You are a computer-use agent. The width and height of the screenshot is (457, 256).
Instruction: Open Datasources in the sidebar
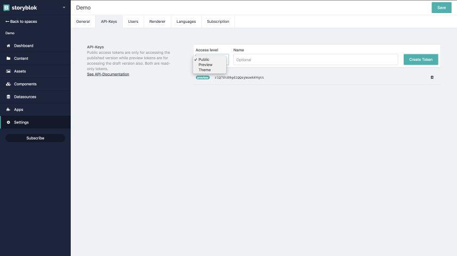pyautogui.click(x=35, y=97)
